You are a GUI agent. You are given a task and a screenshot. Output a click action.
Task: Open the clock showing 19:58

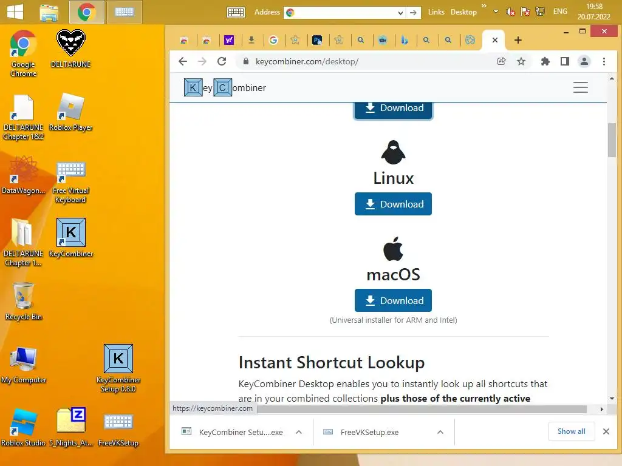tap(594, 12)
